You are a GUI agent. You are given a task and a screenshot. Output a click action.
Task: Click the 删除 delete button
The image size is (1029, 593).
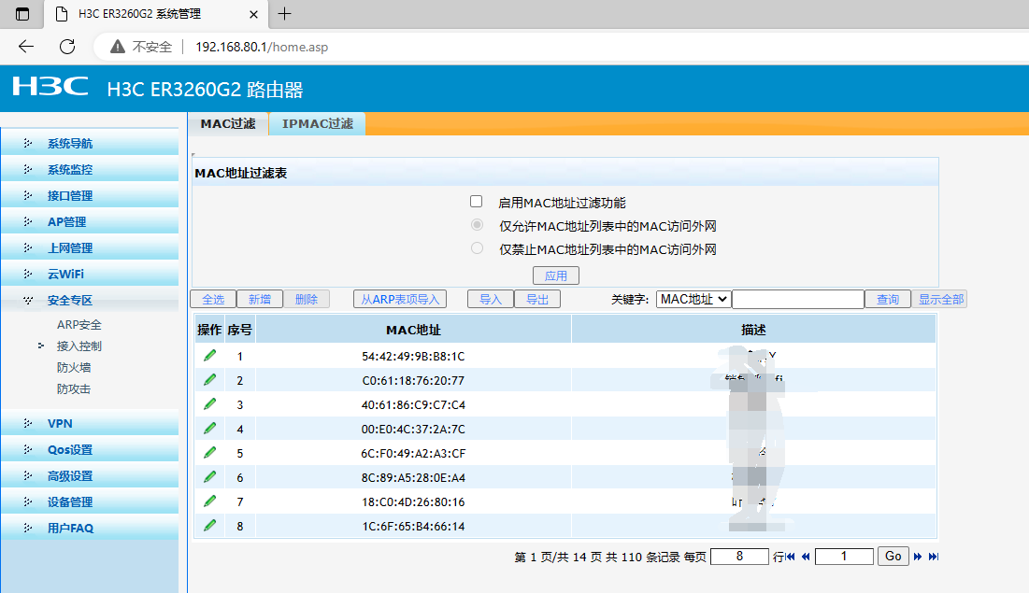[x=307, y=299]
